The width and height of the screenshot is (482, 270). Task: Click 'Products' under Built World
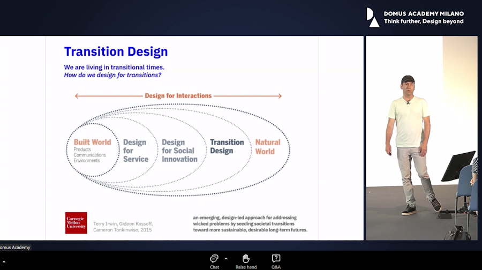coord(82,149)
